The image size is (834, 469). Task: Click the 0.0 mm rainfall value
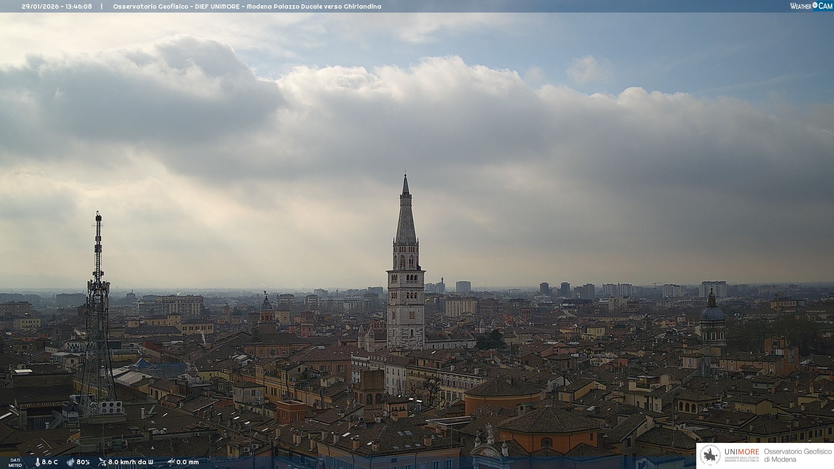188,462
